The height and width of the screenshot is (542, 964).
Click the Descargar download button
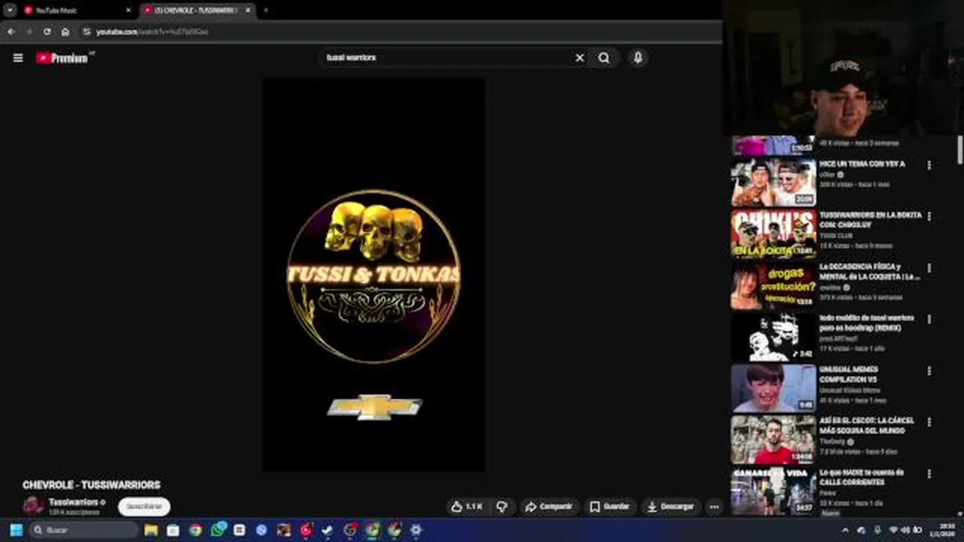coord(670,507)
